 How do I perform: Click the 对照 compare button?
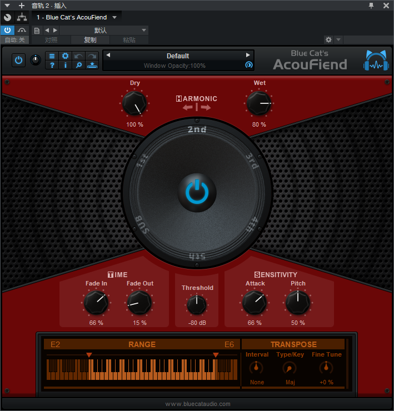51,40
